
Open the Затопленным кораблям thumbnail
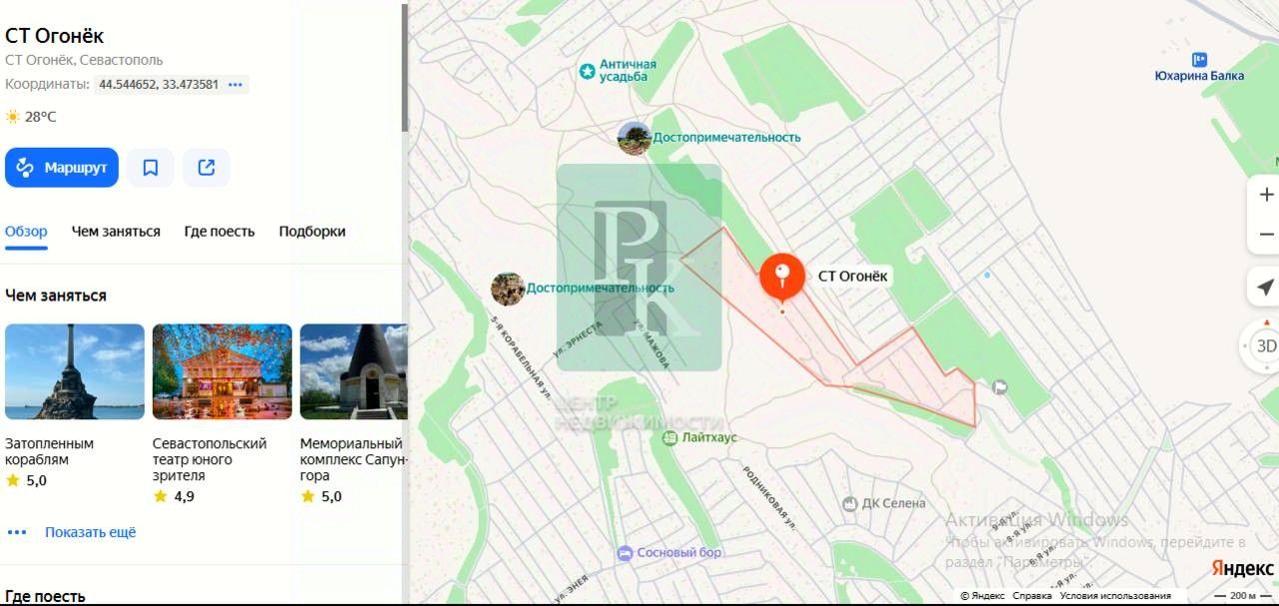(x=75, y=371)
